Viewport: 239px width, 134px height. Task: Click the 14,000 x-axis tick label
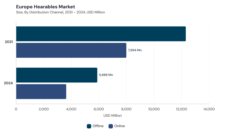209,109
